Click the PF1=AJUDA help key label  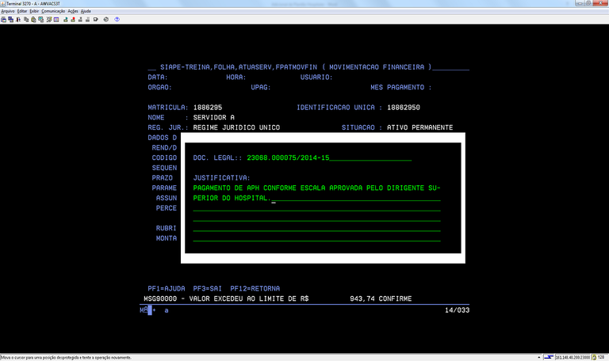(166, 288)
